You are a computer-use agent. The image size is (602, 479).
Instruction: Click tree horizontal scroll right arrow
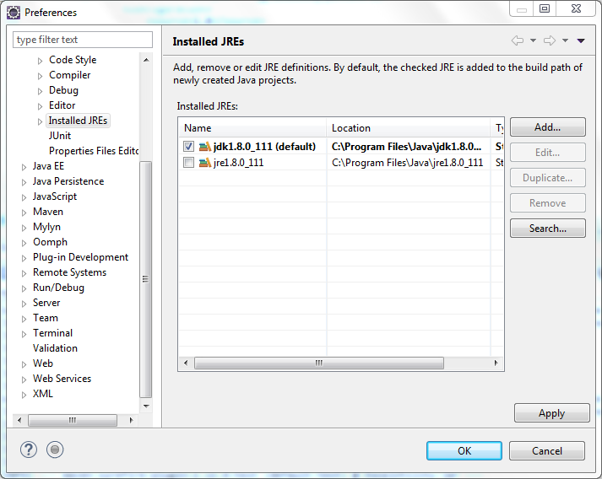tap(132, 420)
